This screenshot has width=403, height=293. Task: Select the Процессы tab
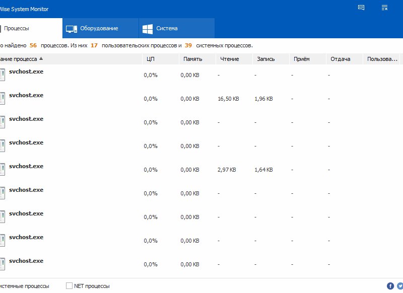pyautogui.click(x=31, y=28)
